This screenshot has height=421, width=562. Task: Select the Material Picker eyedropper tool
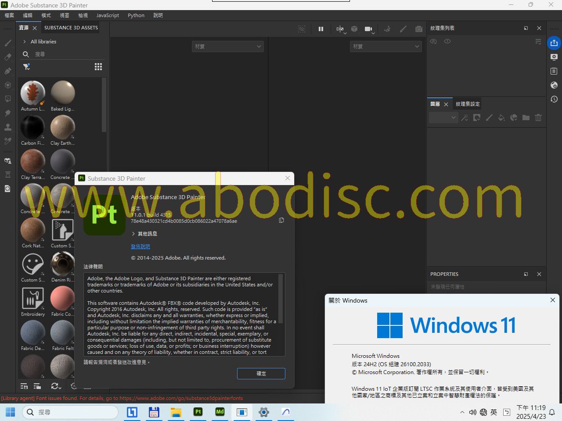[x=7, y=141]
